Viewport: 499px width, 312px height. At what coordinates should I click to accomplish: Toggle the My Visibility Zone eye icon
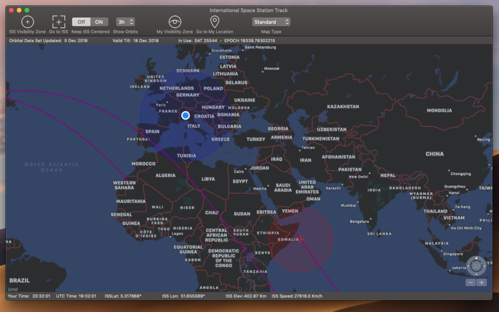(175, 22)
